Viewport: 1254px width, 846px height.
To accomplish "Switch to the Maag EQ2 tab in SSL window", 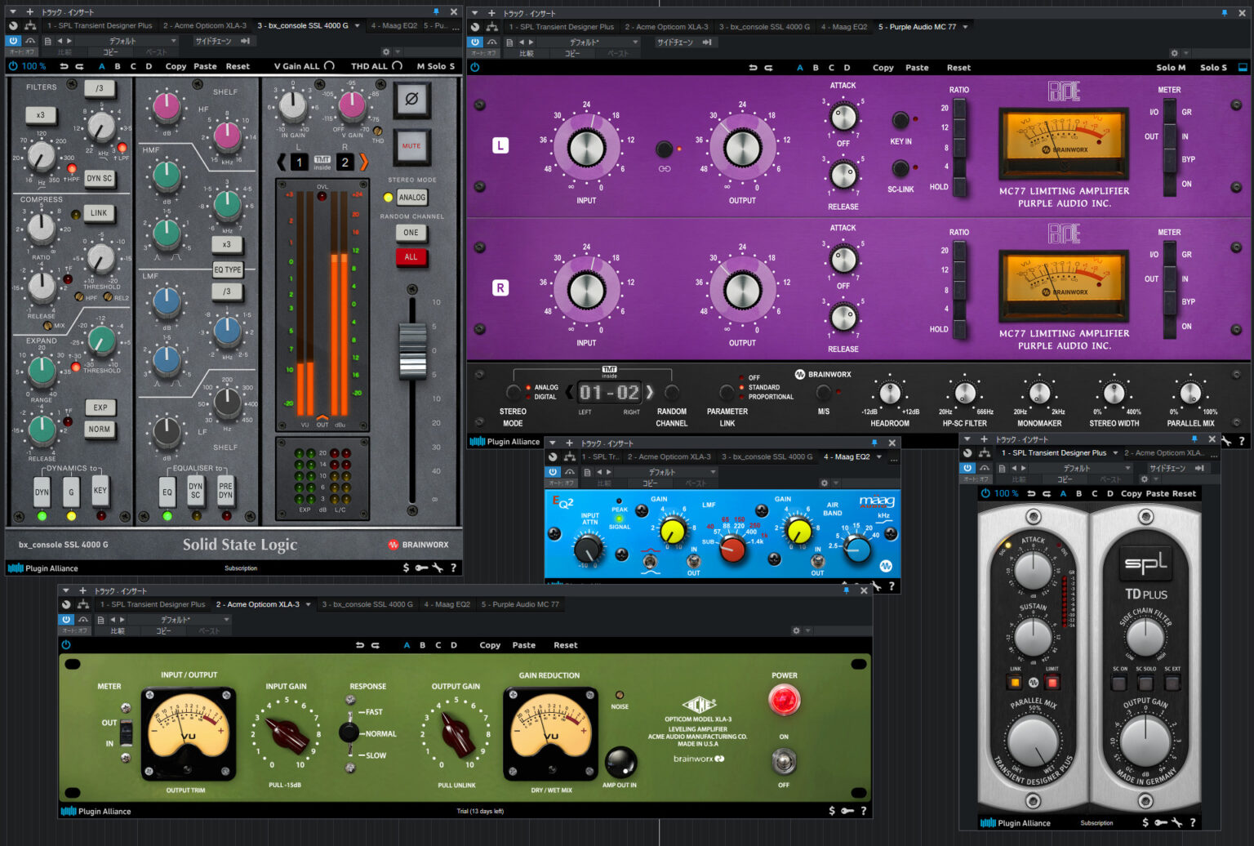I will [x=394, y=26].
